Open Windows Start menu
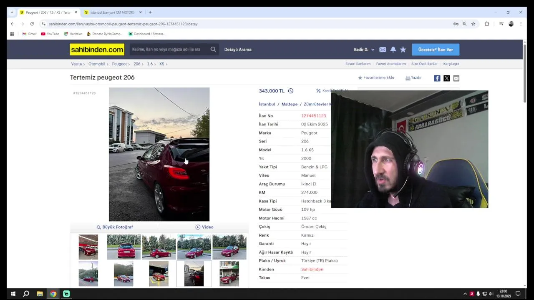The image size is (534, 300). [13, 294]
